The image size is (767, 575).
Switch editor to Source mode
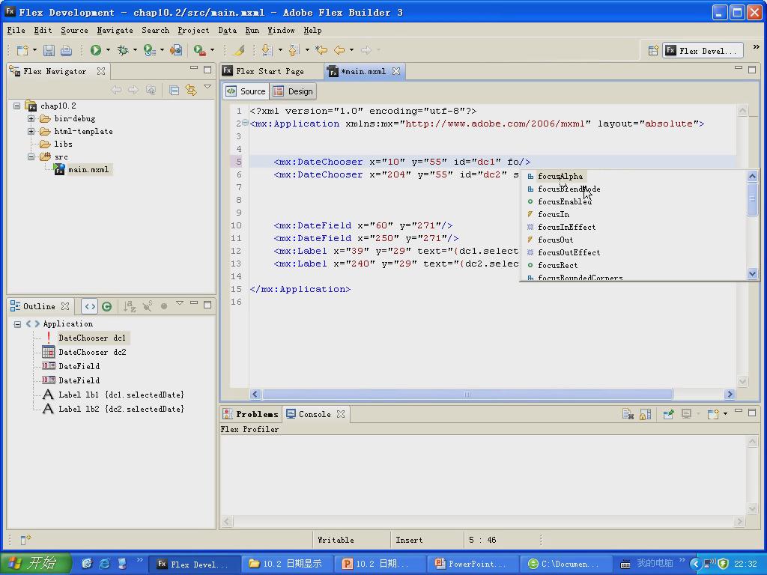246,91
